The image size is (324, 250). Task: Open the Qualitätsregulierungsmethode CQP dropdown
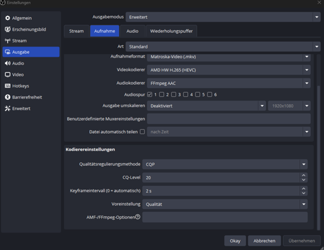(225, 164)
